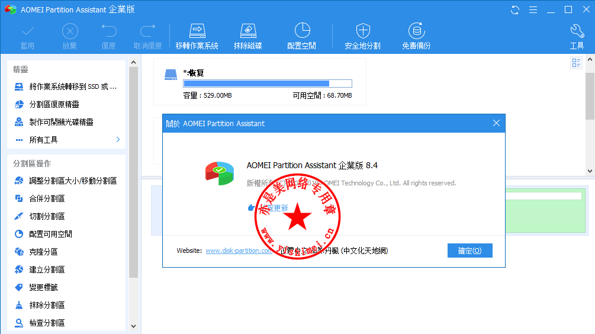Click the AOMEI logo in About dialog

point(220,173)
